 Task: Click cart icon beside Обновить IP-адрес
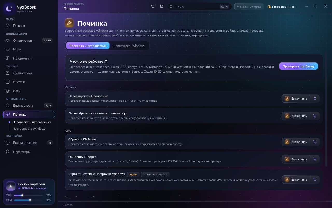click(315, 159)
